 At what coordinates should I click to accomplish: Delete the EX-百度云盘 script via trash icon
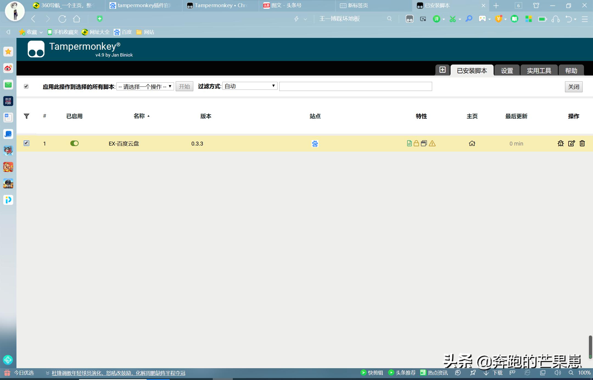pyautogui.click(x=582, y=143)
